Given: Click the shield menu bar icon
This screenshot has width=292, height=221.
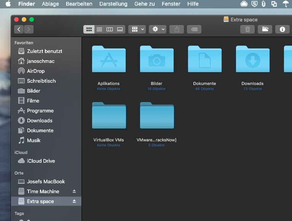Looking at the screenshot, I should 254,4.
